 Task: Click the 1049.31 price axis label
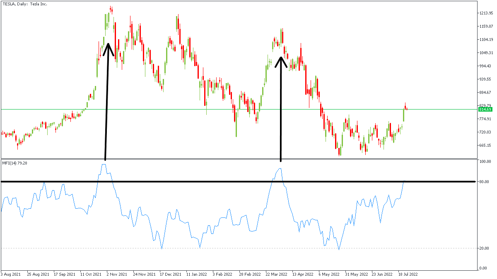point(485,53)
